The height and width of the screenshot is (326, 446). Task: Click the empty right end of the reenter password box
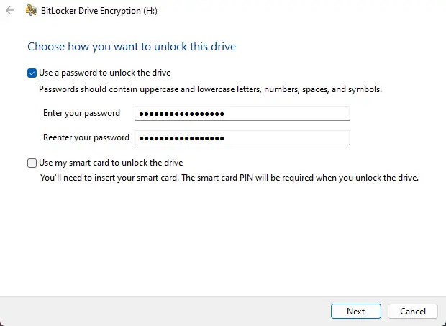tap(317, 137)
